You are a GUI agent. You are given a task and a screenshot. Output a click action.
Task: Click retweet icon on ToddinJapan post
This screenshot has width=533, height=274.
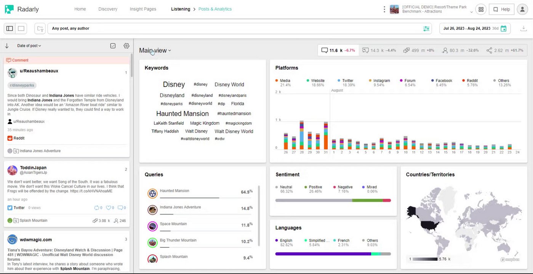coord(96,208)
